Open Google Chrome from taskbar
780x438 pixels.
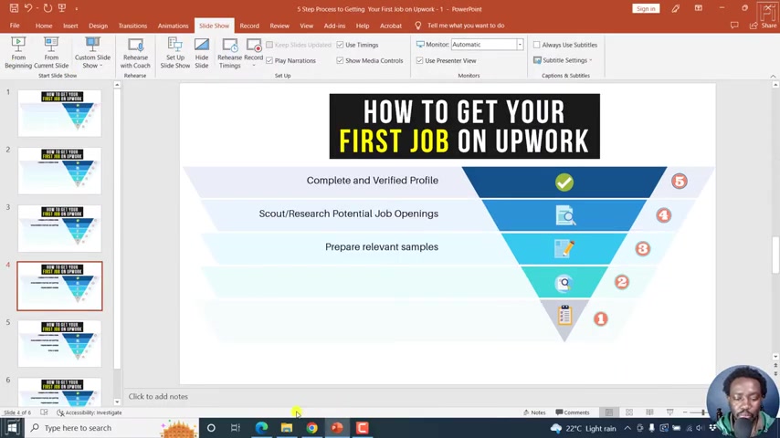click(x=311, y=428)
